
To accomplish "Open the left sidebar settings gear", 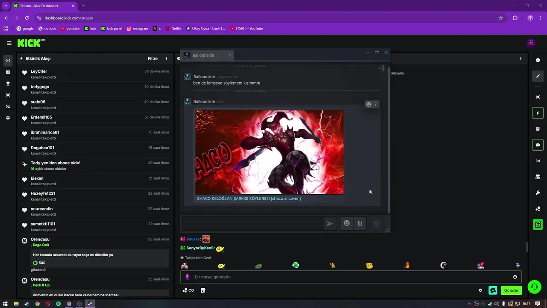I will [x=8, y=118].
